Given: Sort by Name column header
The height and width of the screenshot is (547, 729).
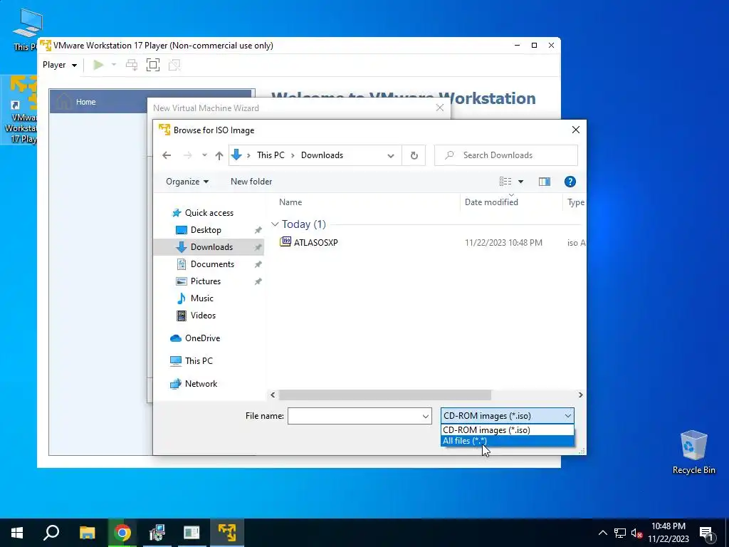Looking at the screenshot, I should (x=290, y=202).
